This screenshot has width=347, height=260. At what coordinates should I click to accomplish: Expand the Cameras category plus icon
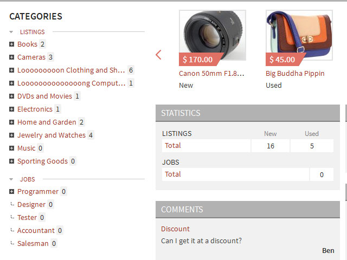[x=11, y=57]
